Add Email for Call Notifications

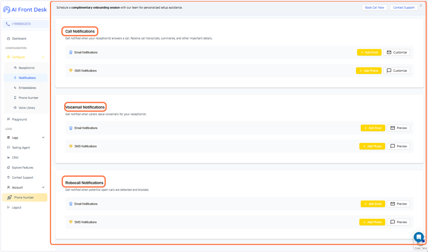(369, 52)
